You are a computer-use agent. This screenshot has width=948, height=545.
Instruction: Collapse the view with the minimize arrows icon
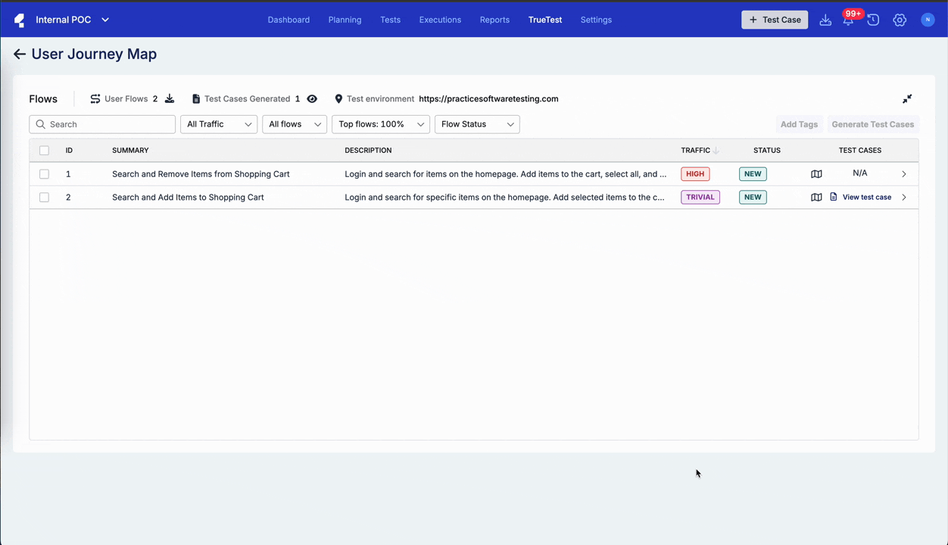pos(907,98)
